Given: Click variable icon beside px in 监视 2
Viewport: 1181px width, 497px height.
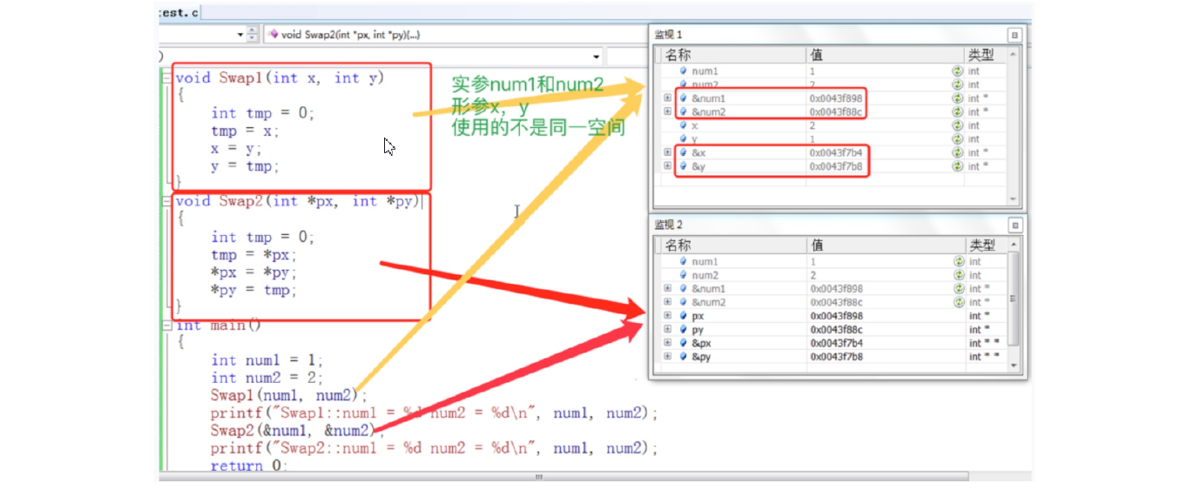Looking at the screenshot, I should 684,316.
